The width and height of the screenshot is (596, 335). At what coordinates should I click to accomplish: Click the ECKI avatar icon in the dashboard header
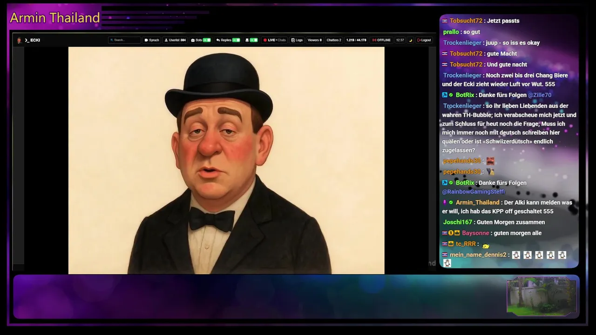coord(19,40)
